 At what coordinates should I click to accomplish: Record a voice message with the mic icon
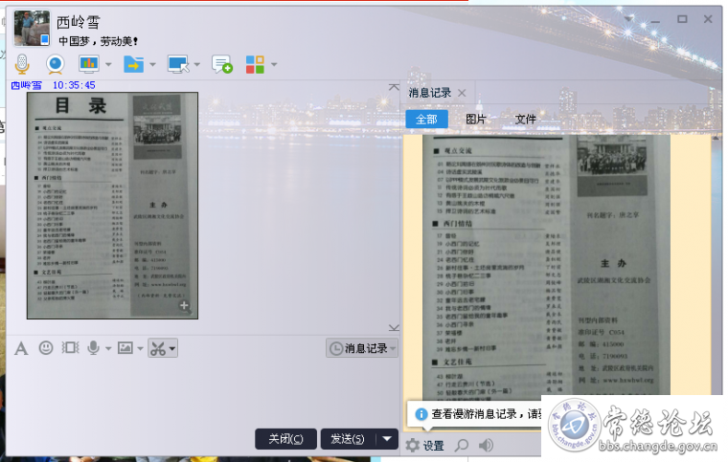coord(93,347)
